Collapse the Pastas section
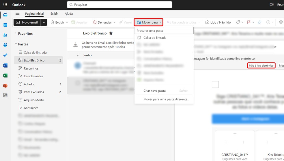This screenshot has width=284, height=161. (x=16, y=44)
